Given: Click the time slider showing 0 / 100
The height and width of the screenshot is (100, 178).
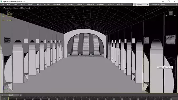Looking at the screenshot, I should pyautogui.click(x=11, y=95).
